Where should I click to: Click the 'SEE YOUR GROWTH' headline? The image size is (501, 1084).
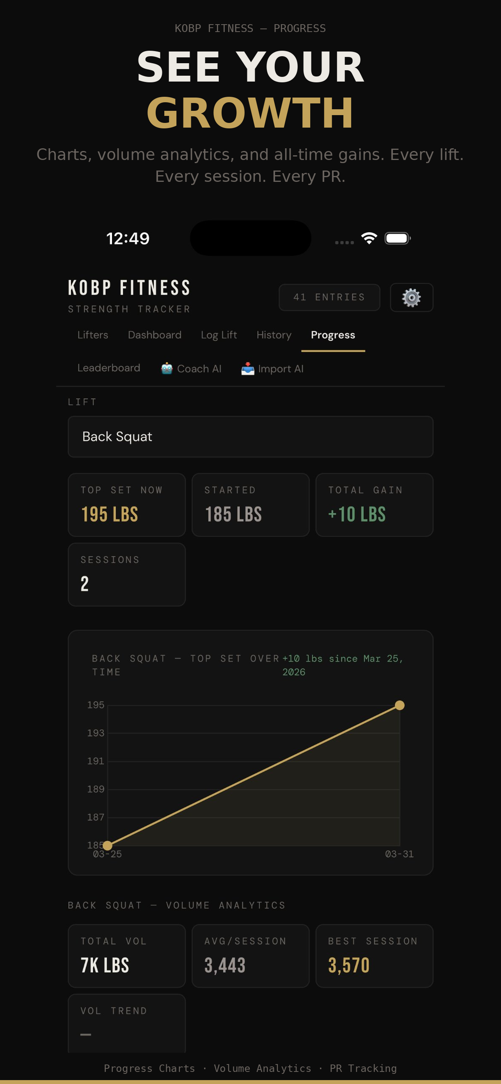(x=250, y=89)
